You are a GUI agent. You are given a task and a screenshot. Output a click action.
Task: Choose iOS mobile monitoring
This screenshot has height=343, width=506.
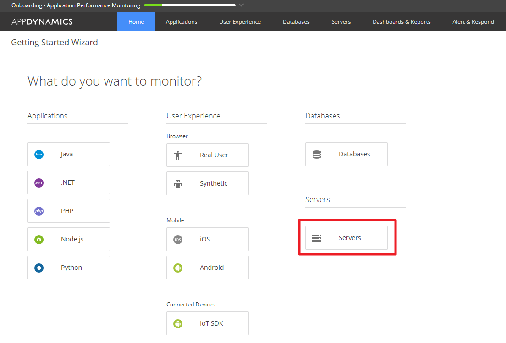pyautogui.click(x=208, y=239)
